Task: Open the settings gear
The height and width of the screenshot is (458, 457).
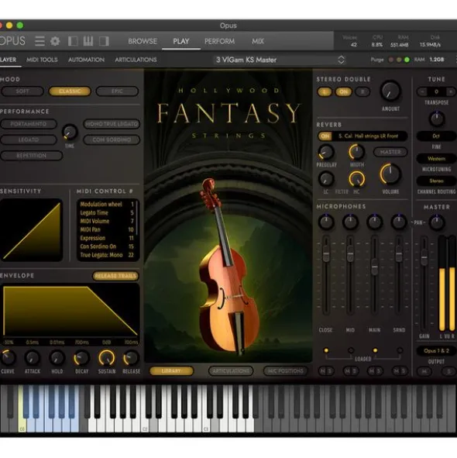Action: (x=55, y=41)
